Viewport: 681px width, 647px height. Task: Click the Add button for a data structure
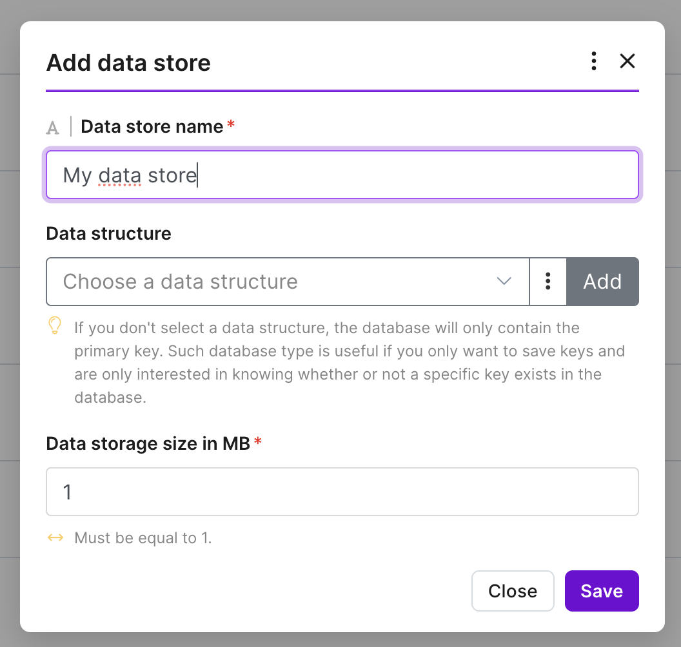(x=602, y=282)
